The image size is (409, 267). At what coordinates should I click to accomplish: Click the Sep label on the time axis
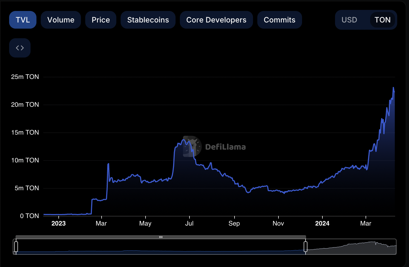pos(234,223)
